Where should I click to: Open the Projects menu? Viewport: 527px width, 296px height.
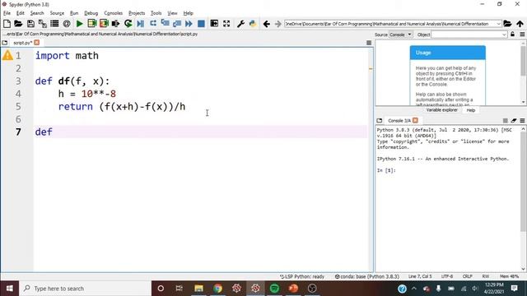(137, 13)
